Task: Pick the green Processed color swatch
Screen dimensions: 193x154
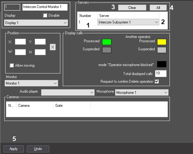Action: (107, 42)
